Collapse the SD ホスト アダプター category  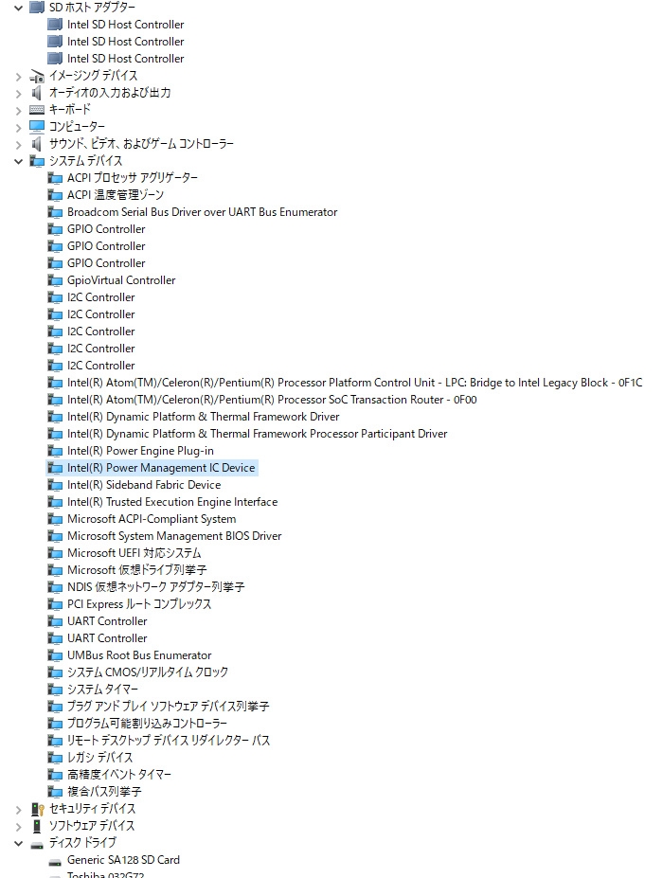click(19, 8)
